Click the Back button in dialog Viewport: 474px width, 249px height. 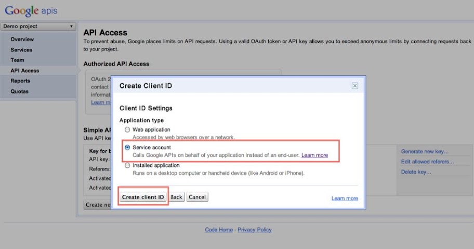176,197
